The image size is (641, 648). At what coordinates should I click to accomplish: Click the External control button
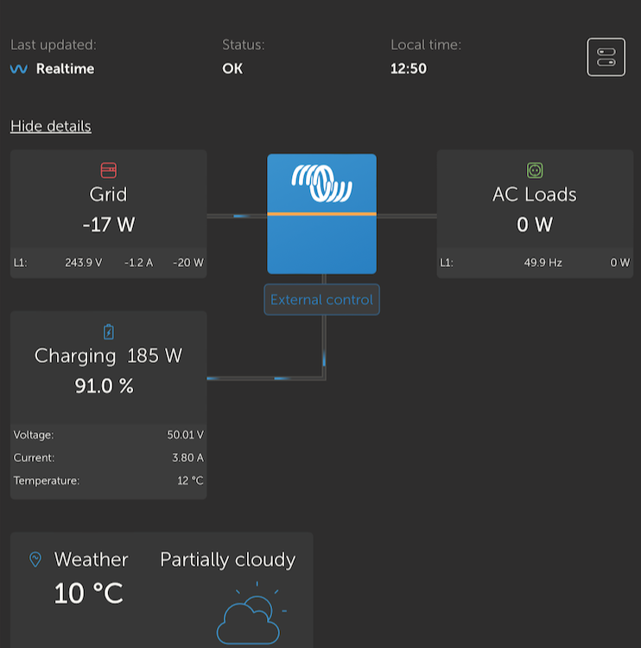(321, 300)
